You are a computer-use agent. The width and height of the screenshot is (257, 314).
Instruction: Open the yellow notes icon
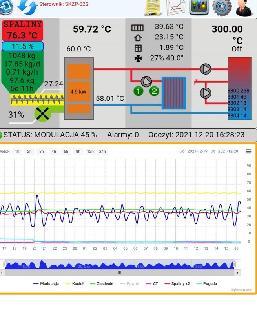(152, 7)
